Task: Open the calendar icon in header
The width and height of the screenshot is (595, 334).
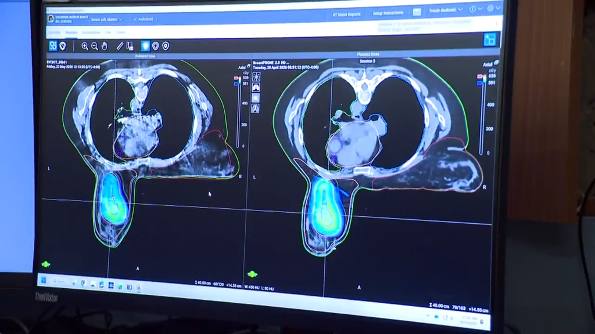Action: [417, 12]
